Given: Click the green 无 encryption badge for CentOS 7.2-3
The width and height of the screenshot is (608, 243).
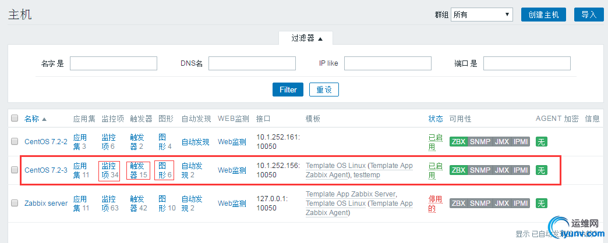Looking at the screenshot, I should point(542,170).
